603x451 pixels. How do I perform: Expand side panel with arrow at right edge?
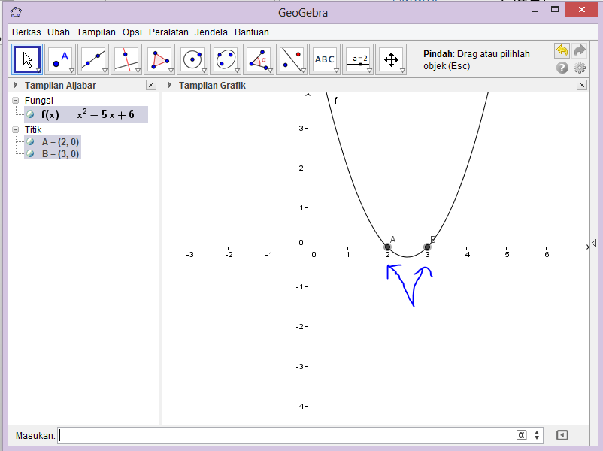pos(594,244)
